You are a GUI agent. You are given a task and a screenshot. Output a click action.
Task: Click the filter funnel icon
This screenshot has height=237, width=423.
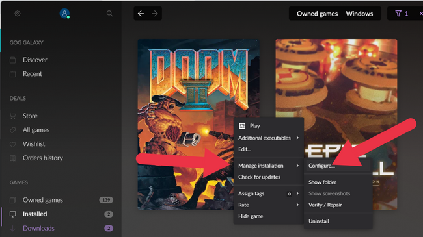pyautogui.click(x=398, y=14)
